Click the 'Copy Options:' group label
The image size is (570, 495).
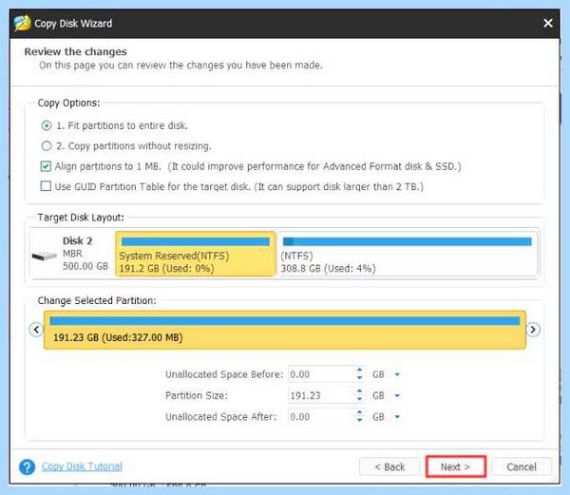click(68, 103)
